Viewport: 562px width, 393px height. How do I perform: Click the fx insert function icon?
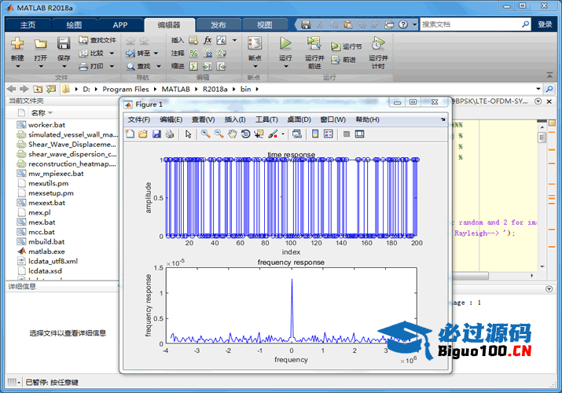208,40
